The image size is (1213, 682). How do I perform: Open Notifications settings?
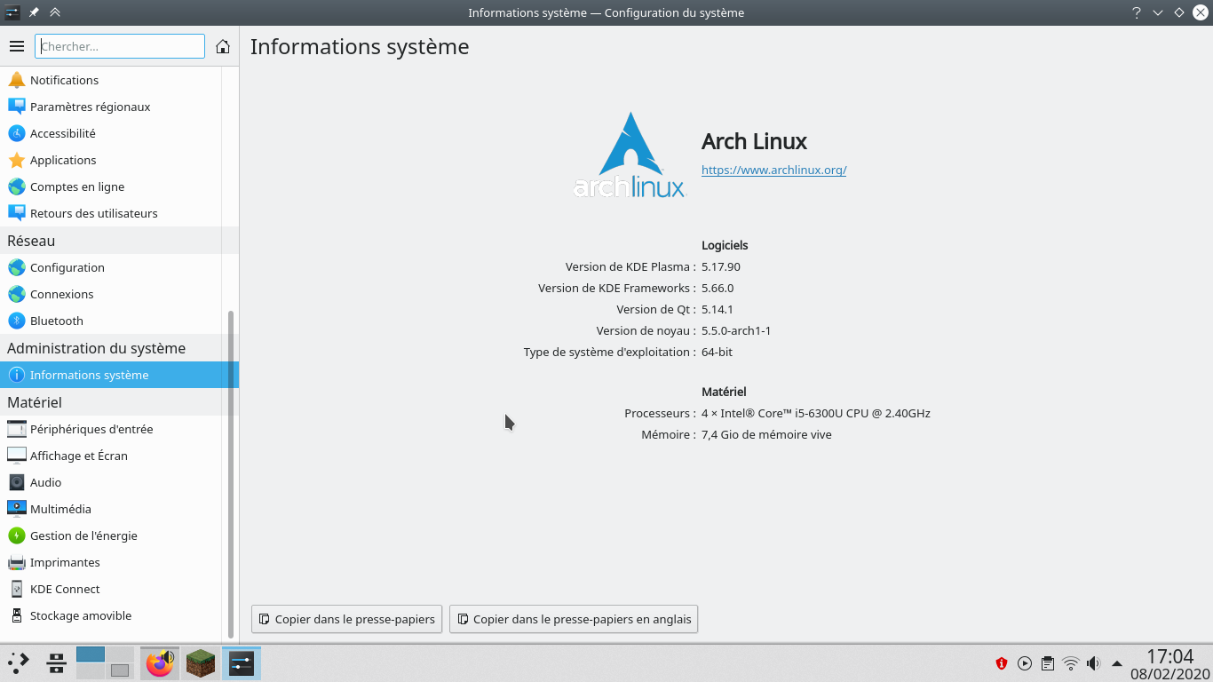pyautogui.click(x=110, y=80)
